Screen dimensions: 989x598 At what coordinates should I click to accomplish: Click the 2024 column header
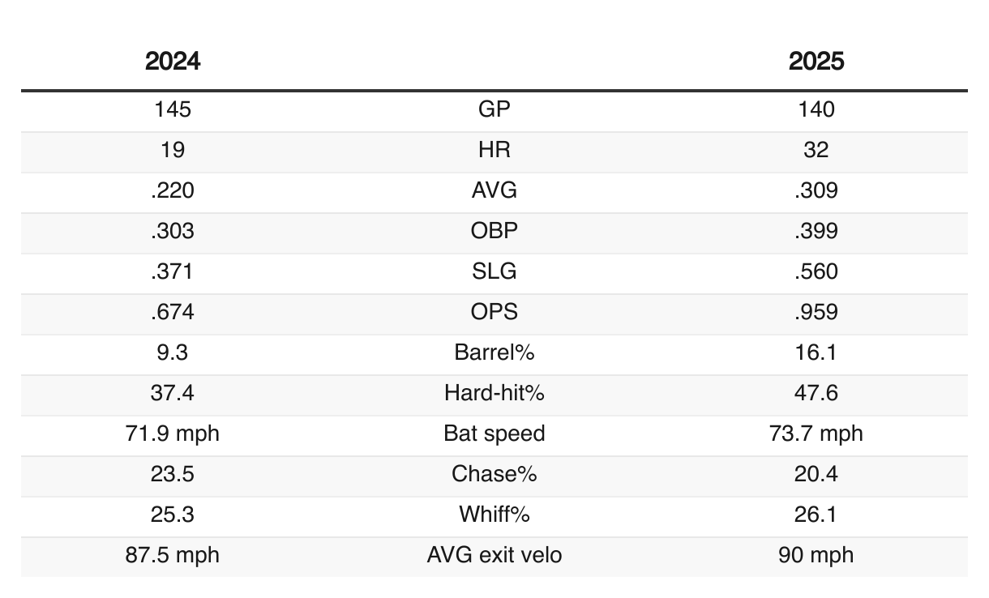click(173, 62)
